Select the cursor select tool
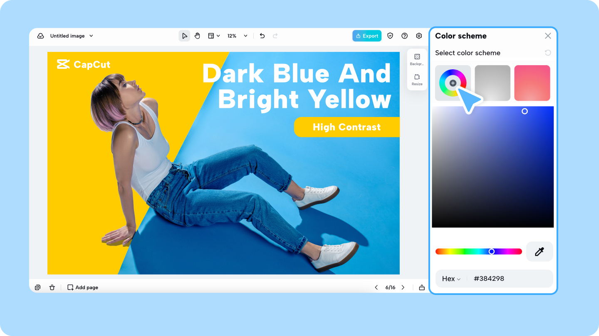The width and height of the screenshot is (599, 336). pos(184,36)
